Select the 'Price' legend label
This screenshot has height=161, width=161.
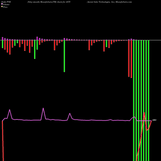5,7
